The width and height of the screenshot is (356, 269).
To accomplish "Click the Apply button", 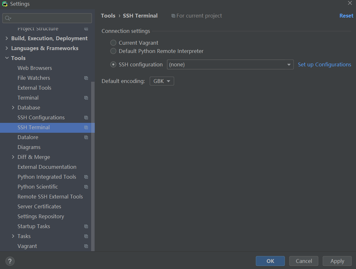I will point(337,261).
